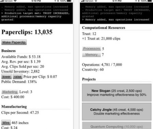Click the right phone's Verizon signal indicator
Image resolution: width=153 pixels, height=129 pixels.
[89, 1]
